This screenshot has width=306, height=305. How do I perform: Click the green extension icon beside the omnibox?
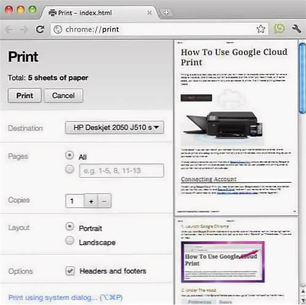pos(279,29)
